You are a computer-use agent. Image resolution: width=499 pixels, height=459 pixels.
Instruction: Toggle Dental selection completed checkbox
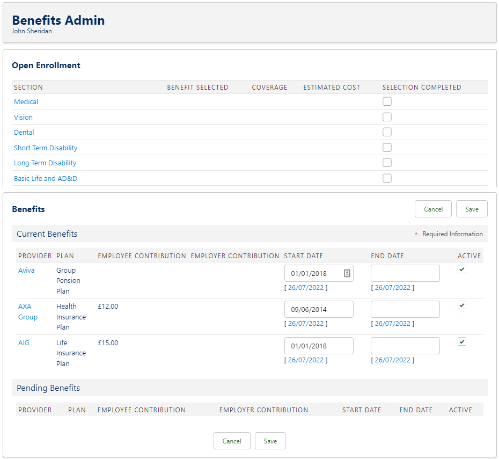click(387, 132)
